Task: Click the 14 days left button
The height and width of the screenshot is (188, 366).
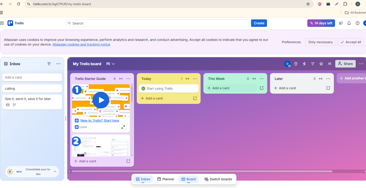Action: 321,23
